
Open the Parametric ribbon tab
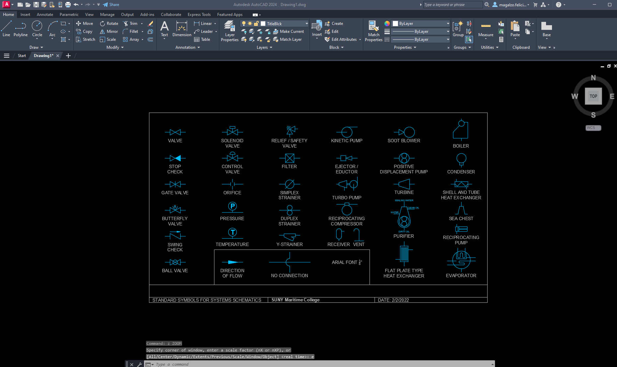[69, 14]
